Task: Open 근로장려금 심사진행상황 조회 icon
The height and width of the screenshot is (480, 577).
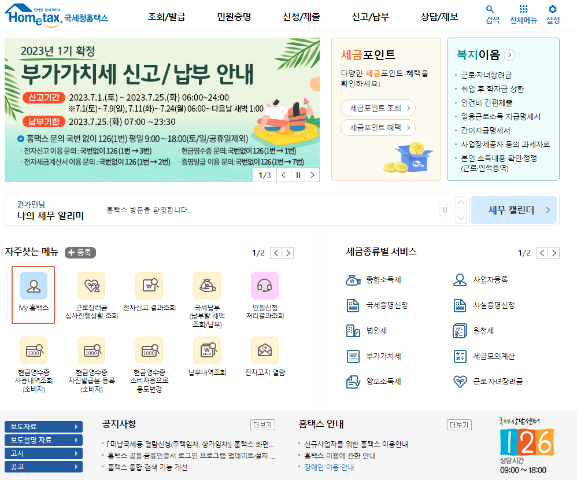Action: (x=91, y=286)
